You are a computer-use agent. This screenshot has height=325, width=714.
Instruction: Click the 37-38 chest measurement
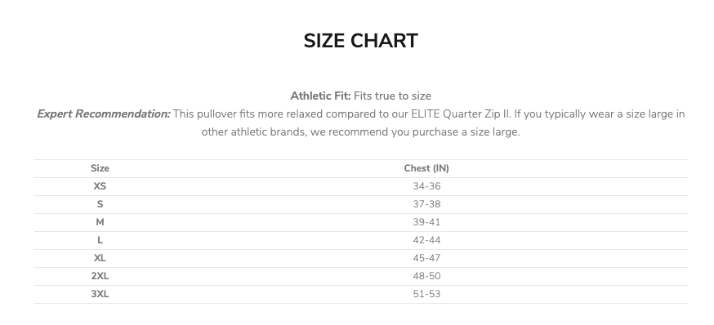pos(426,204)
